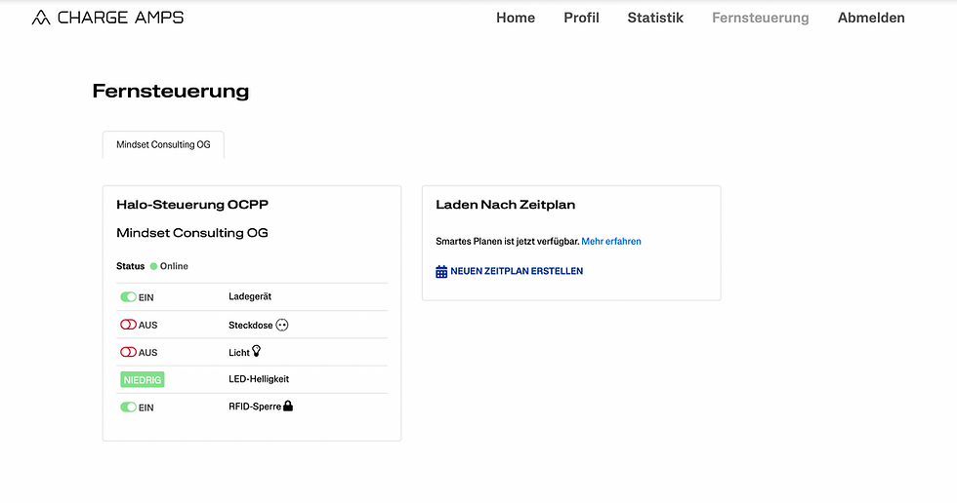957x503 pixels.
Task: Change LED brightness via NIEDRIG button
Action: 143,380
